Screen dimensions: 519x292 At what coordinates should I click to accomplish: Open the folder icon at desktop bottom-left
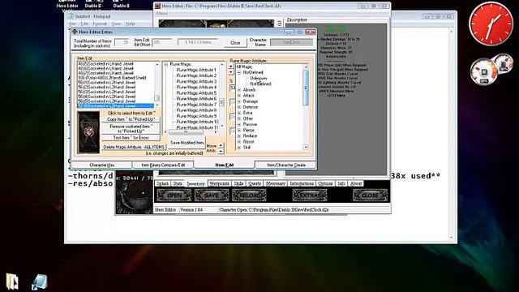point(12,281)
